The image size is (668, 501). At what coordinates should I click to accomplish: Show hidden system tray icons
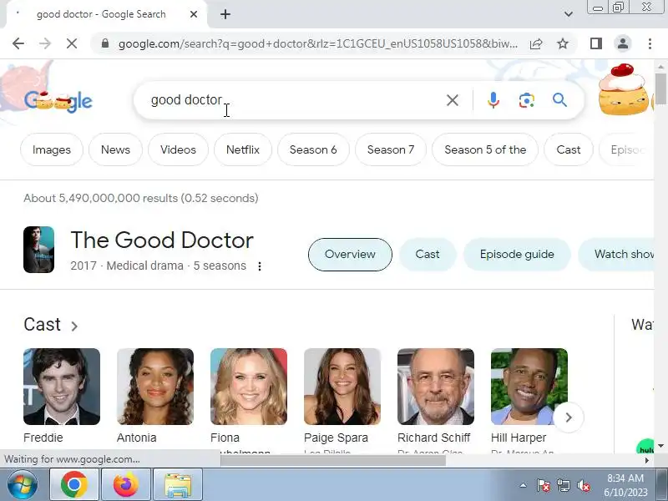tap(524, 485)
